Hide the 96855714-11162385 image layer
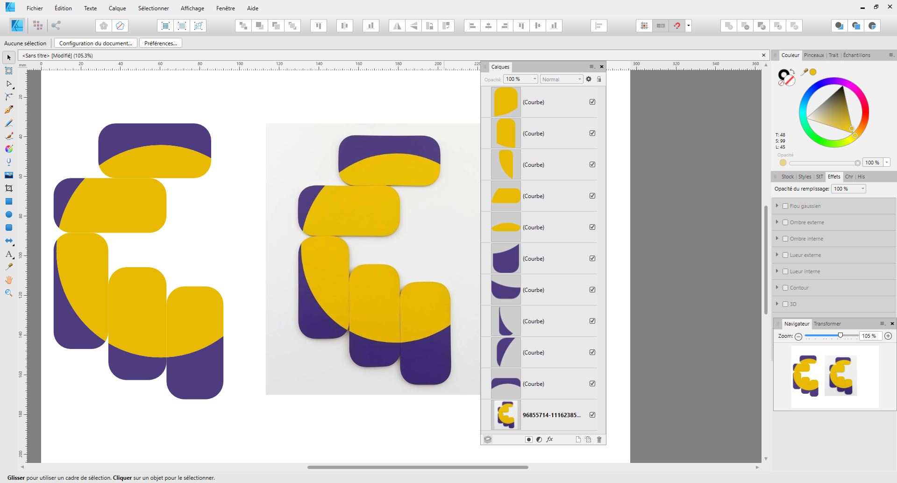This screenshot has width=897, height=483. [x=592, y=415]
